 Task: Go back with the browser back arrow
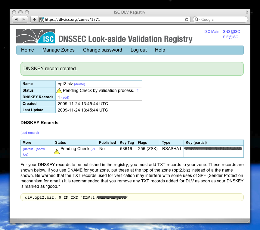pos(16,19)
